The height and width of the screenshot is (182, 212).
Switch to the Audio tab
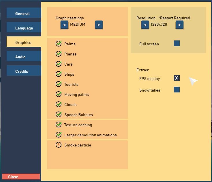(24, 57)
